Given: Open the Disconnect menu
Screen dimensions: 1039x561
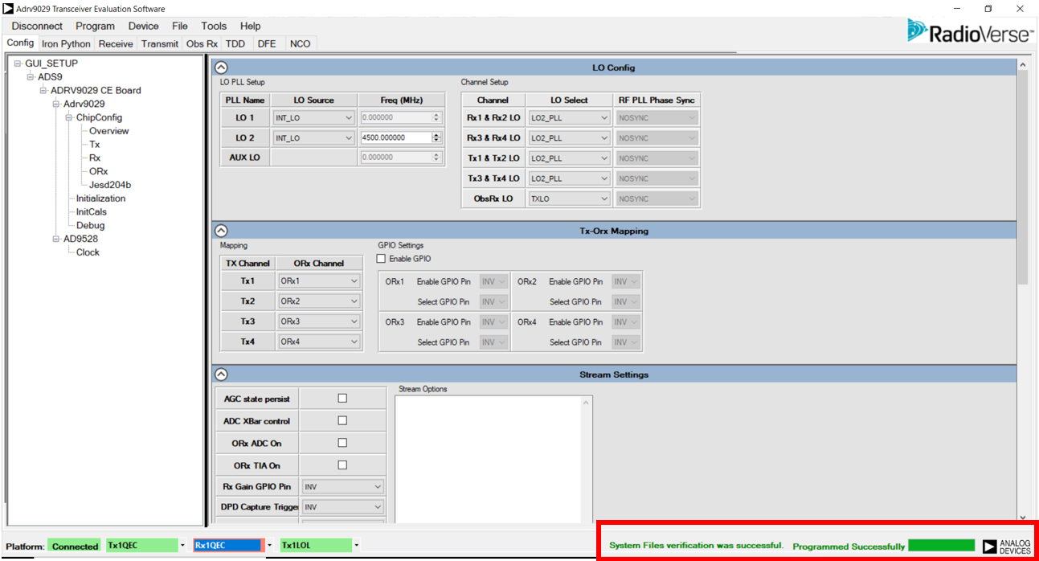Looking at the screenshot, I should 38,27.
